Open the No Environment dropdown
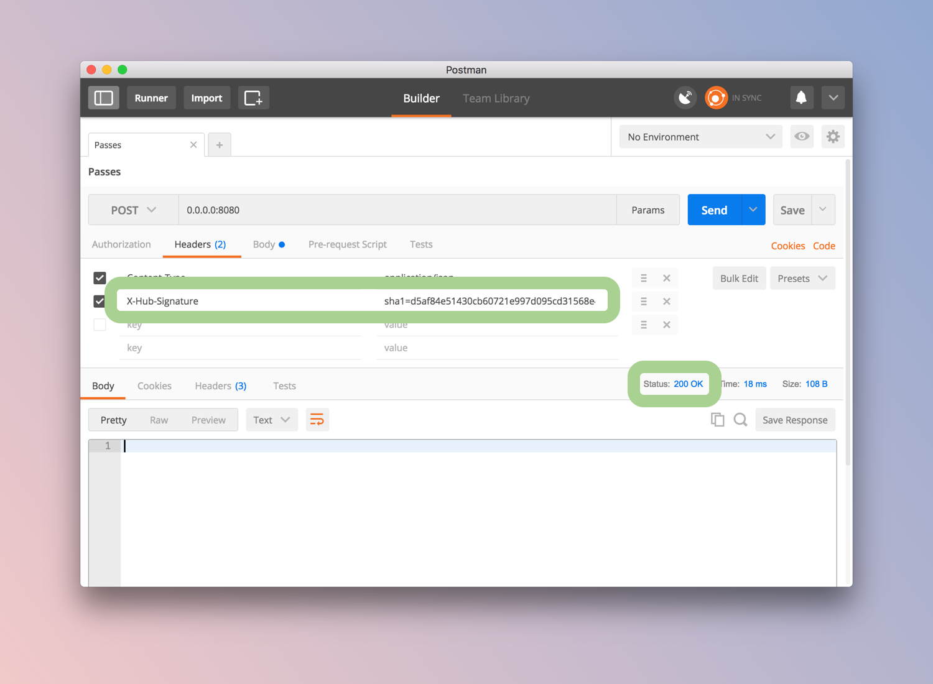 (700, 137)
